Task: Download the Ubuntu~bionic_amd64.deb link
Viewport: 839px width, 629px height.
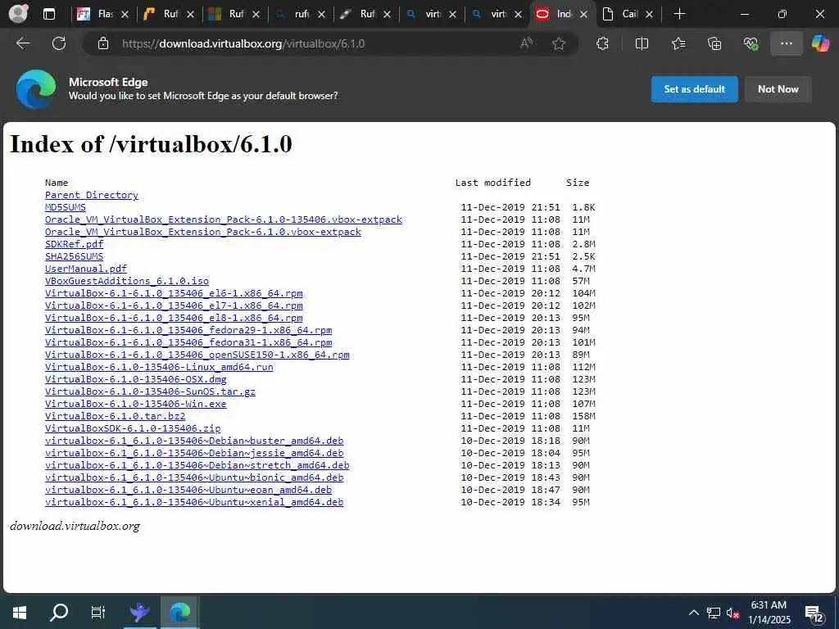Action: click(194, 477)
